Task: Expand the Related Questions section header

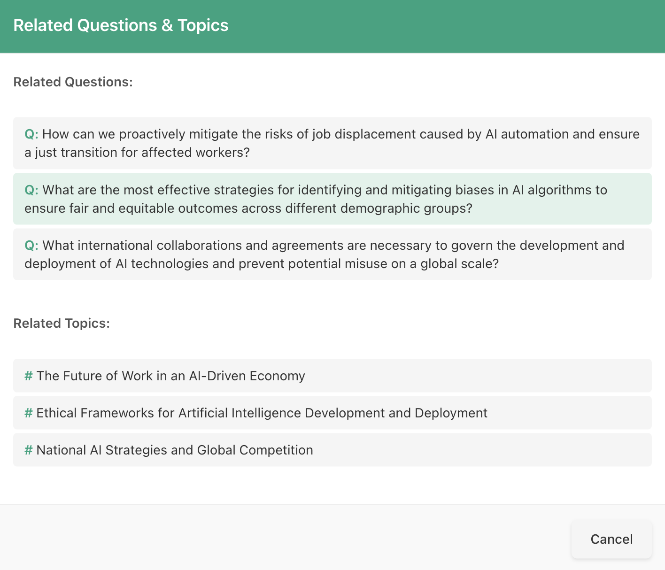Action: [x=73, y=82]
